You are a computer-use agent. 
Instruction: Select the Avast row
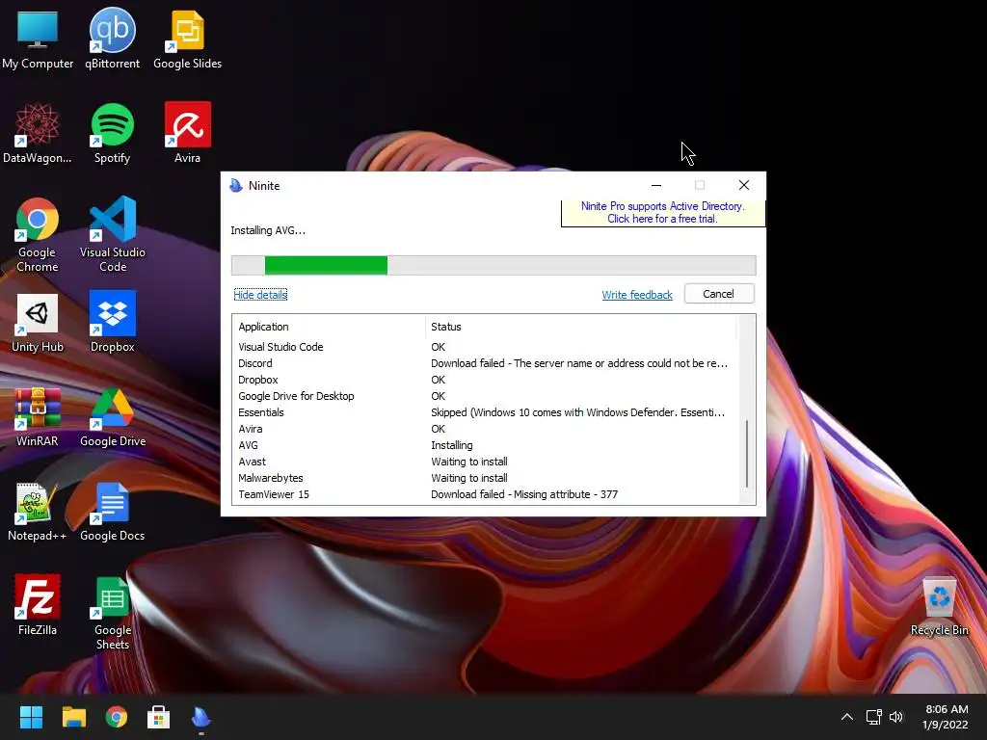(x=485, y=462)
